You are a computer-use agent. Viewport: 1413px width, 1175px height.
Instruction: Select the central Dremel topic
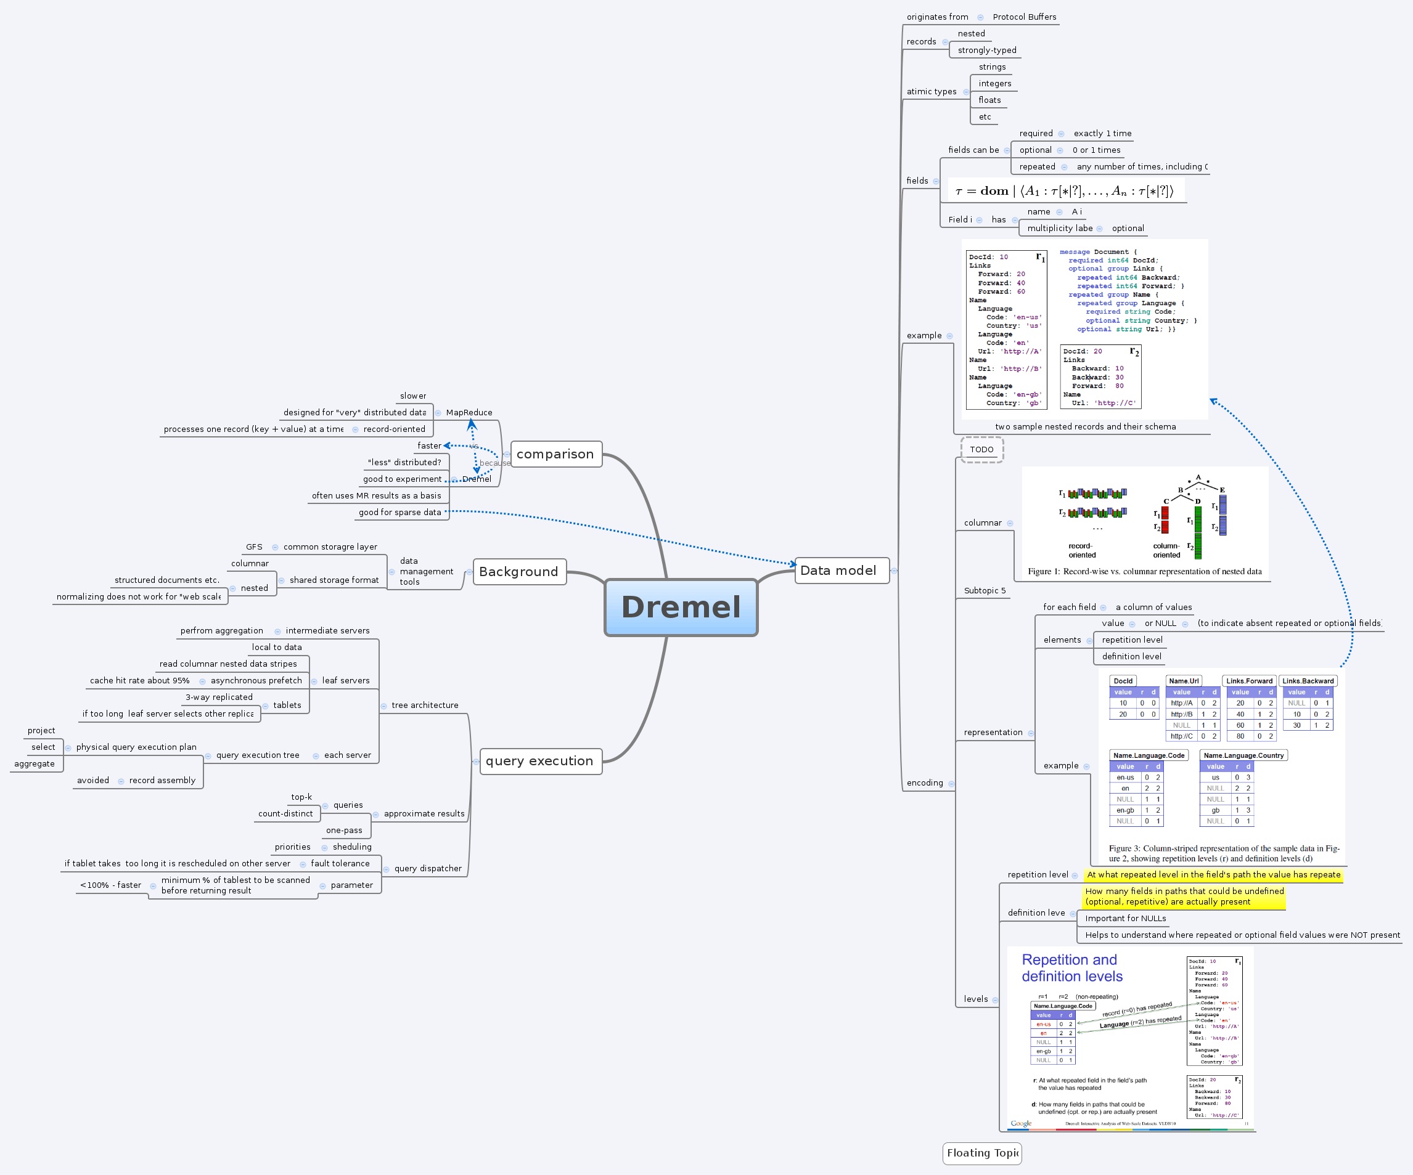[x=681, y=608]
